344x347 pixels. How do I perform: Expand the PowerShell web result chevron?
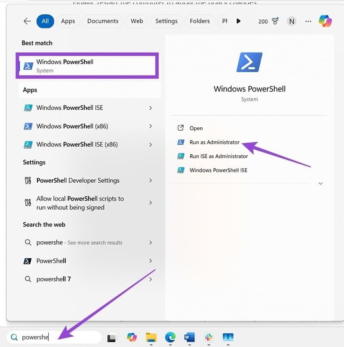pyautogui.click(x=150, y=261)
